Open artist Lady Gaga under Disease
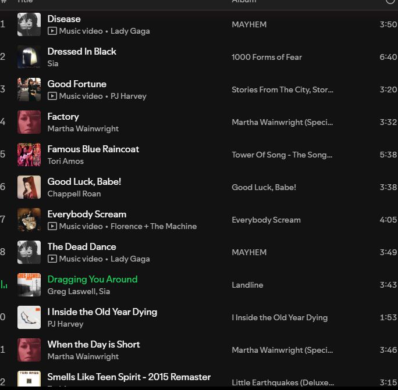Viewport: 398px width, 390px height. [x=130, y=31]
